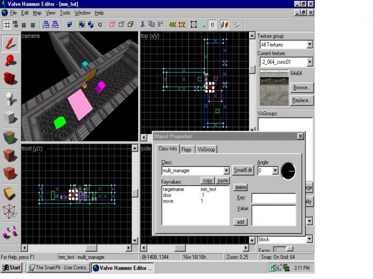This screenshot has width=373, height=279.
Task: Select the colorful Toggle Texture Application cube
Action: tap(10, 137)
